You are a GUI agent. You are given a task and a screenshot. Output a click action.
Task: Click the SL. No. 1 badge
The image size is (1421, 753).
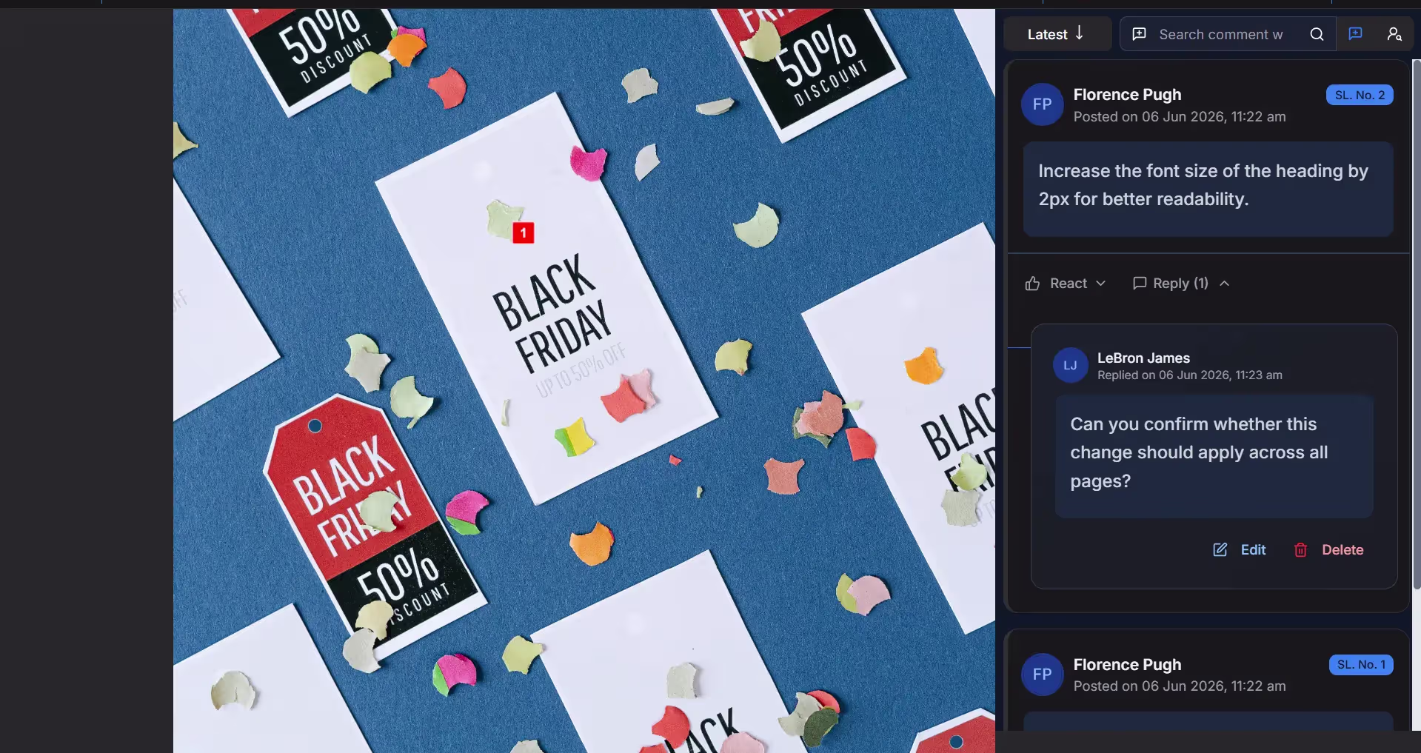tap(1361, 665)
